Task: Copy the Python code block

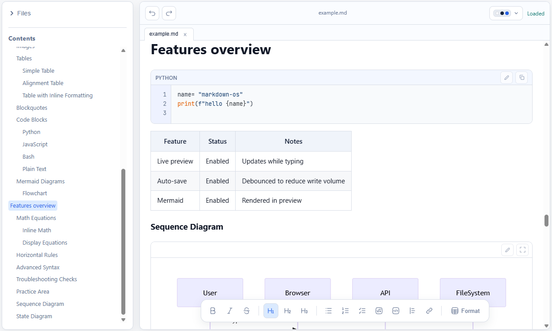Action: 522,77
